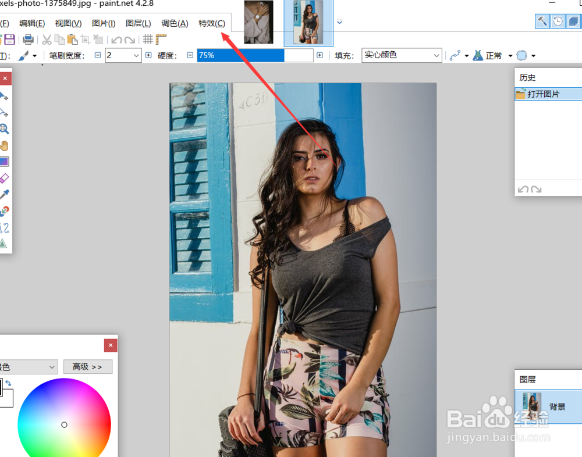
Task: Click the Cut scissors icon
Action: [47, 40]
